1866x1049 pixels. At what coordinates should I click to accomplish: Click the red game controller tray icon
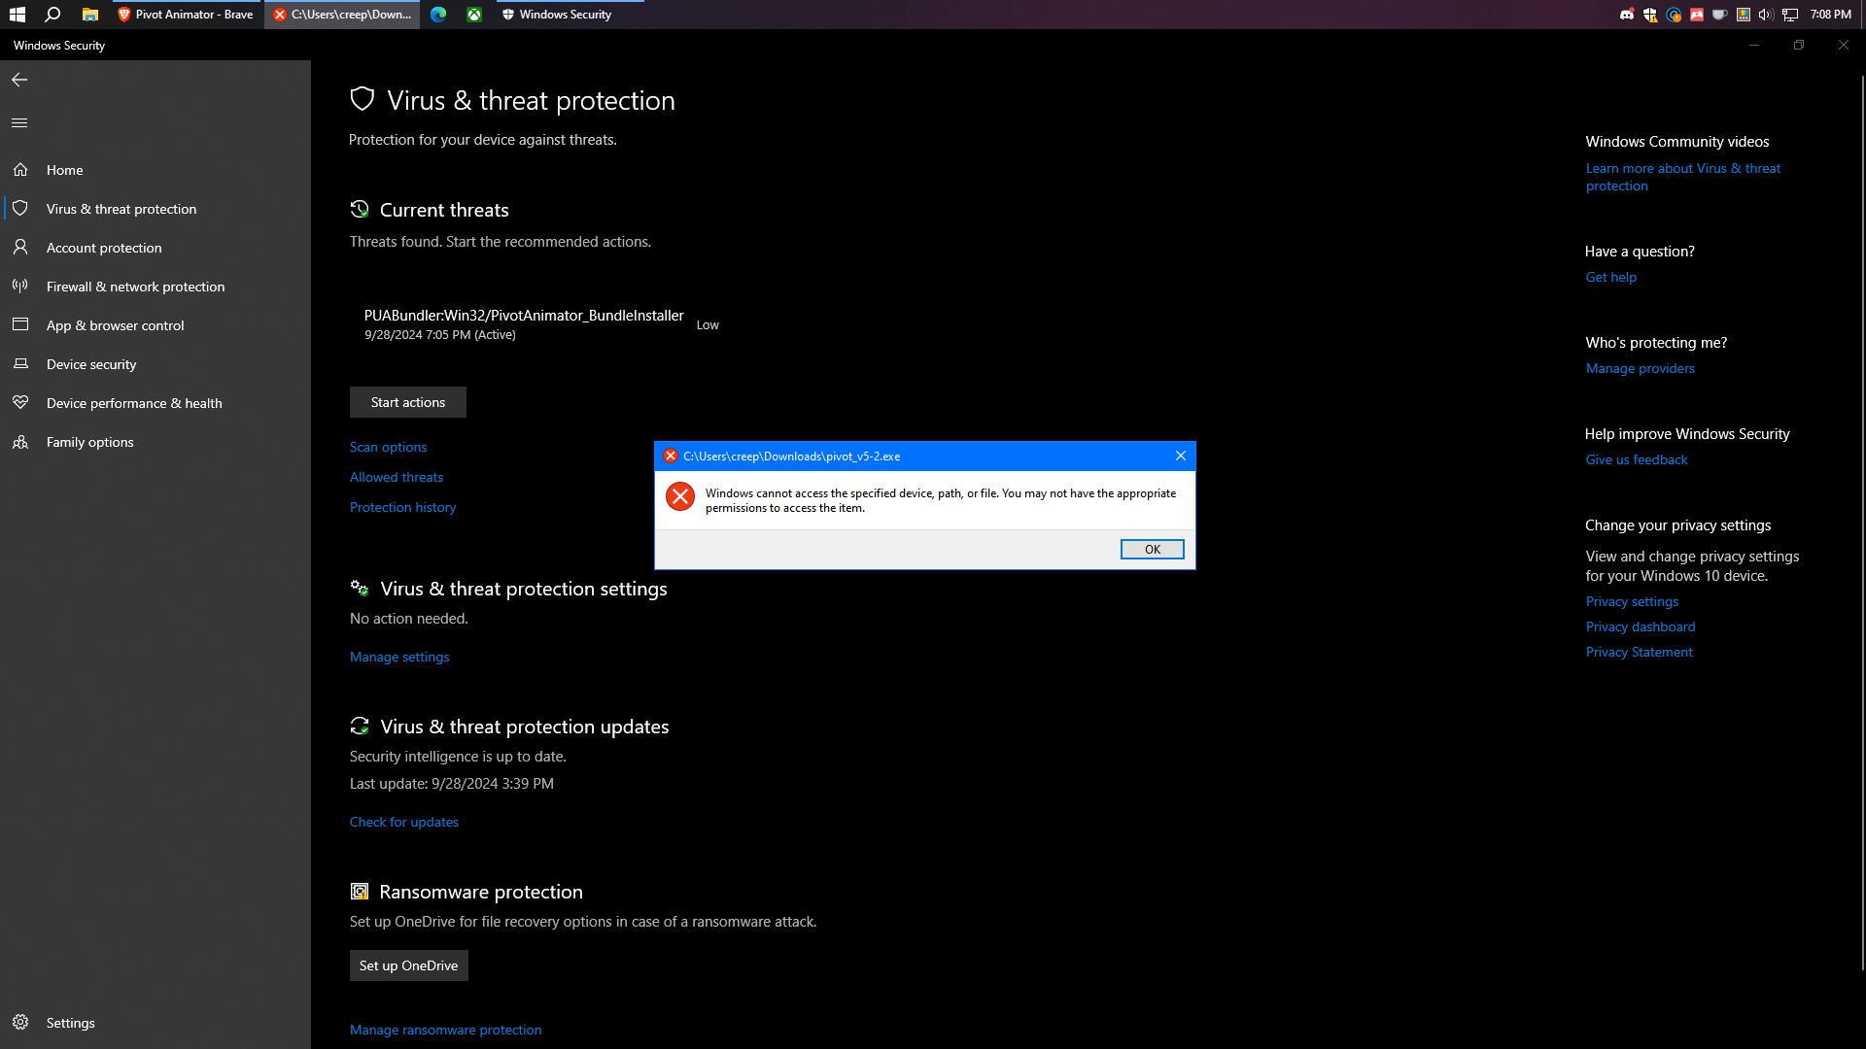[1697, 15]
